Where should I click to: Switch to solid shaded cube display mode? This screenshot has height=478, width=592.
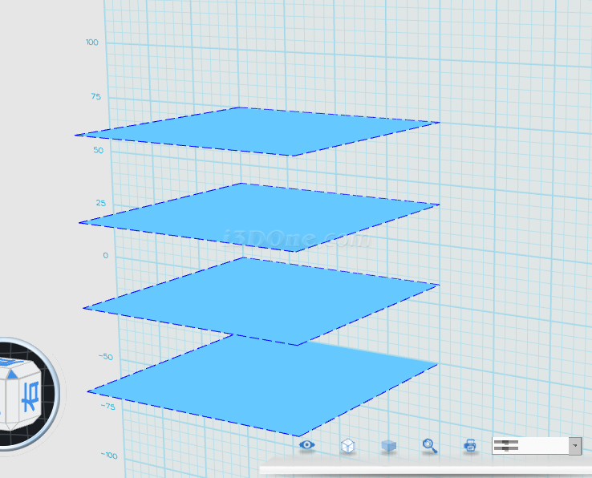tap(389, 445)
